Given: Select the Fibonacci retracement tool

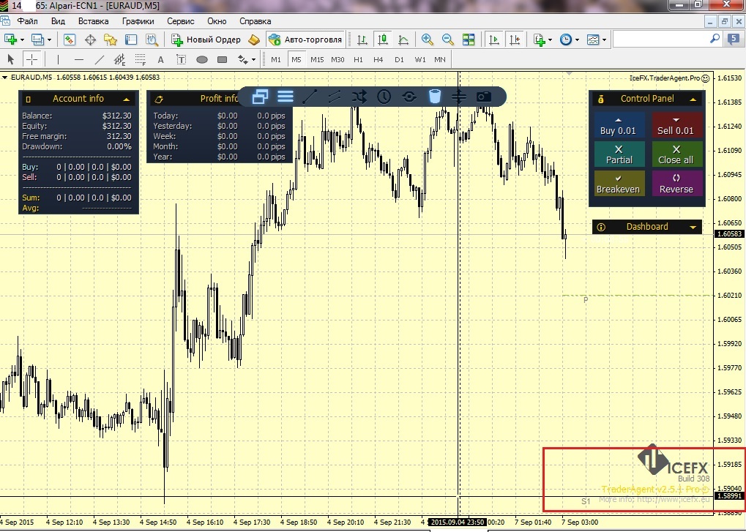Looking at the screenshot, I should (141, 59).
